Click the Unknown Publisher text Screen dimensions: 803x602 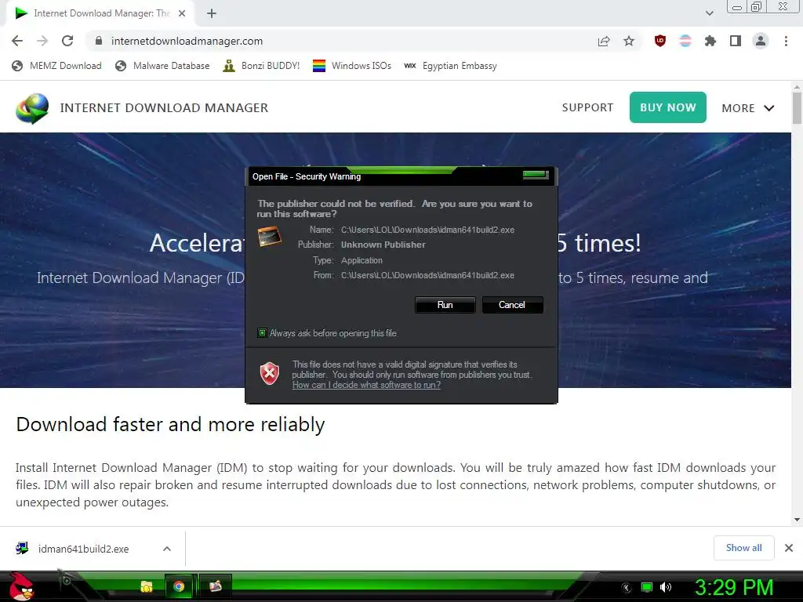tap(383, 245)
